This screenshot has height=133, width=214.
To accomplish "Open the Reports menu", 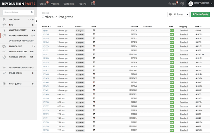I will (82, 4).
